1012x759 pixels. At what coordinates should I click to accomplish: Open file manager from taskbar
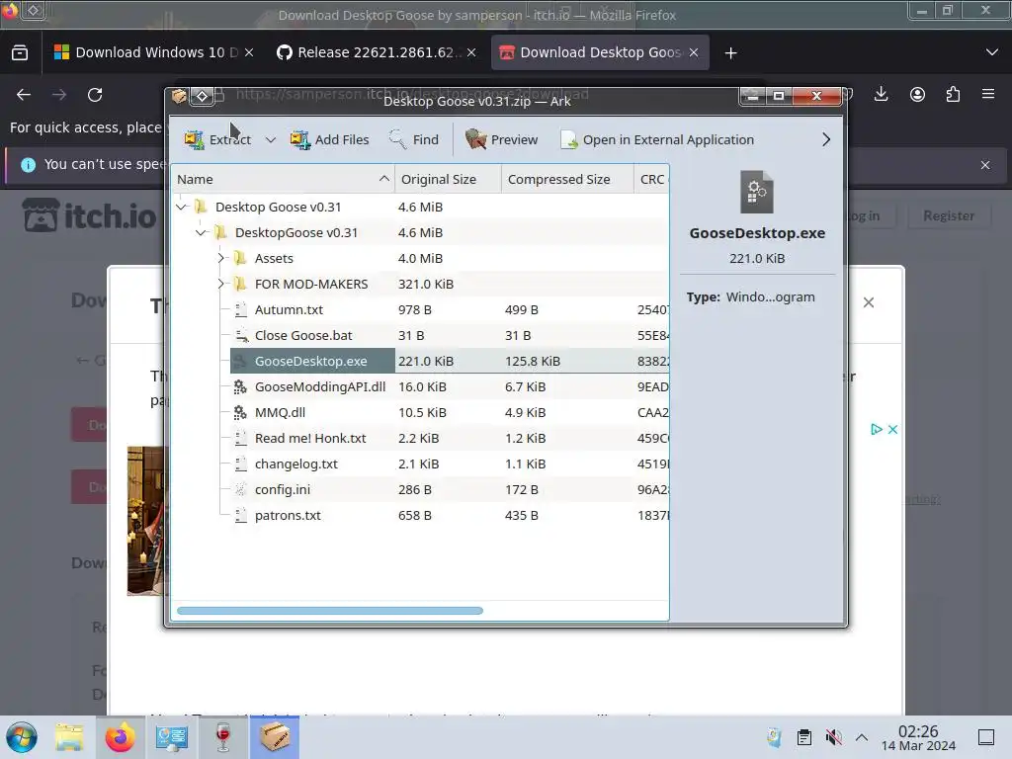(69, 737)
